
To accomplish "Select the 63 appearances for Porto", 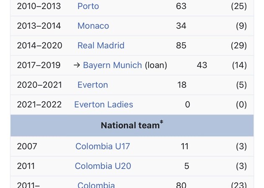I will 181,6.
